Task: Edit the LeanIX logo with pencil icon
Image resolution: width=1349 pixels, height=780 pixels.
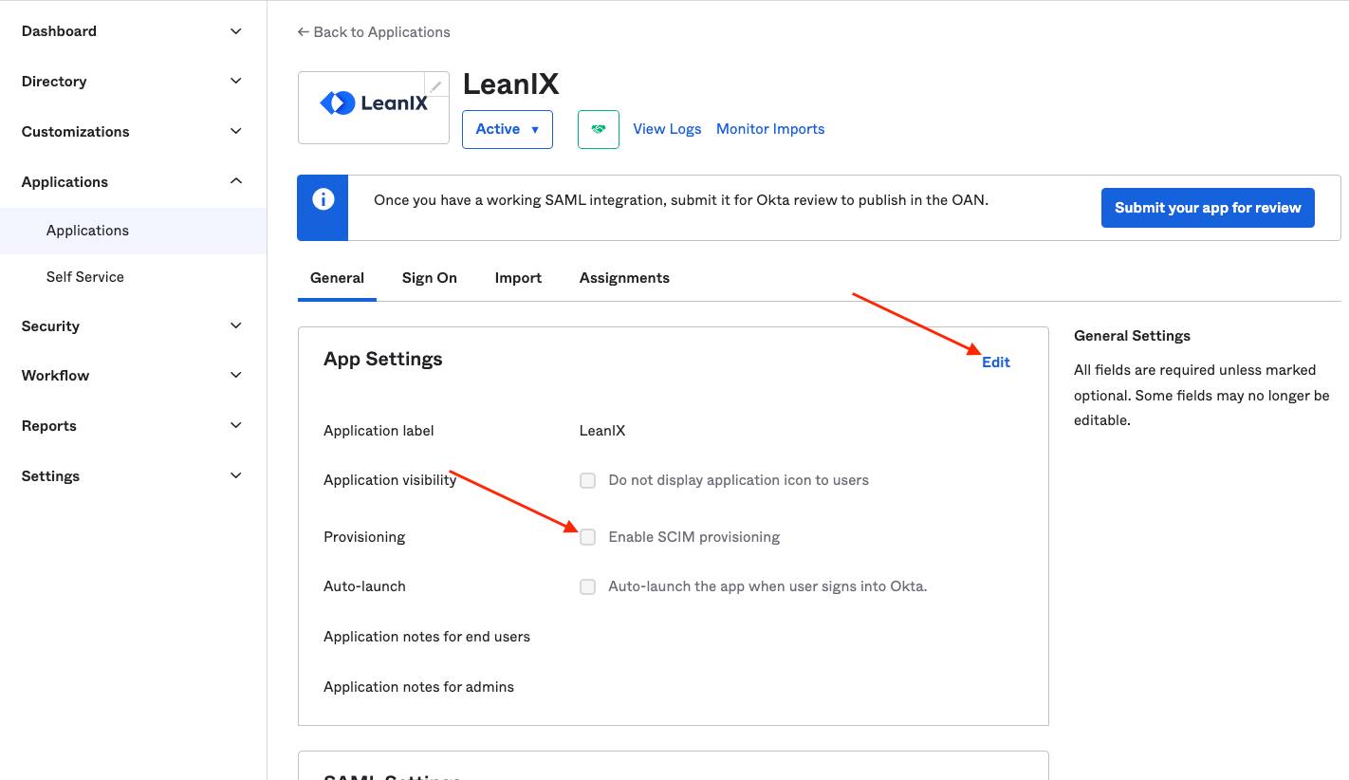Action: pos(436,85)
